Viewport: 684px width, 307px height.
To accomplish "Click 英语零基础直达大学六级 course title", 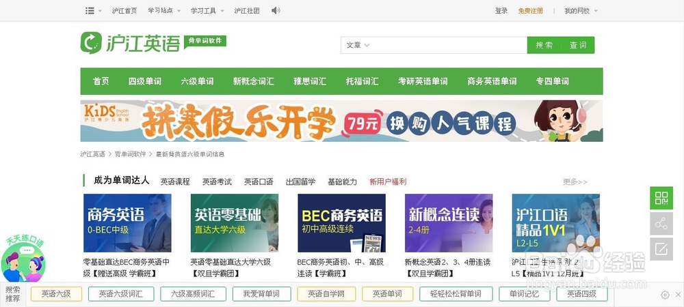I will [x=231, y=268].
